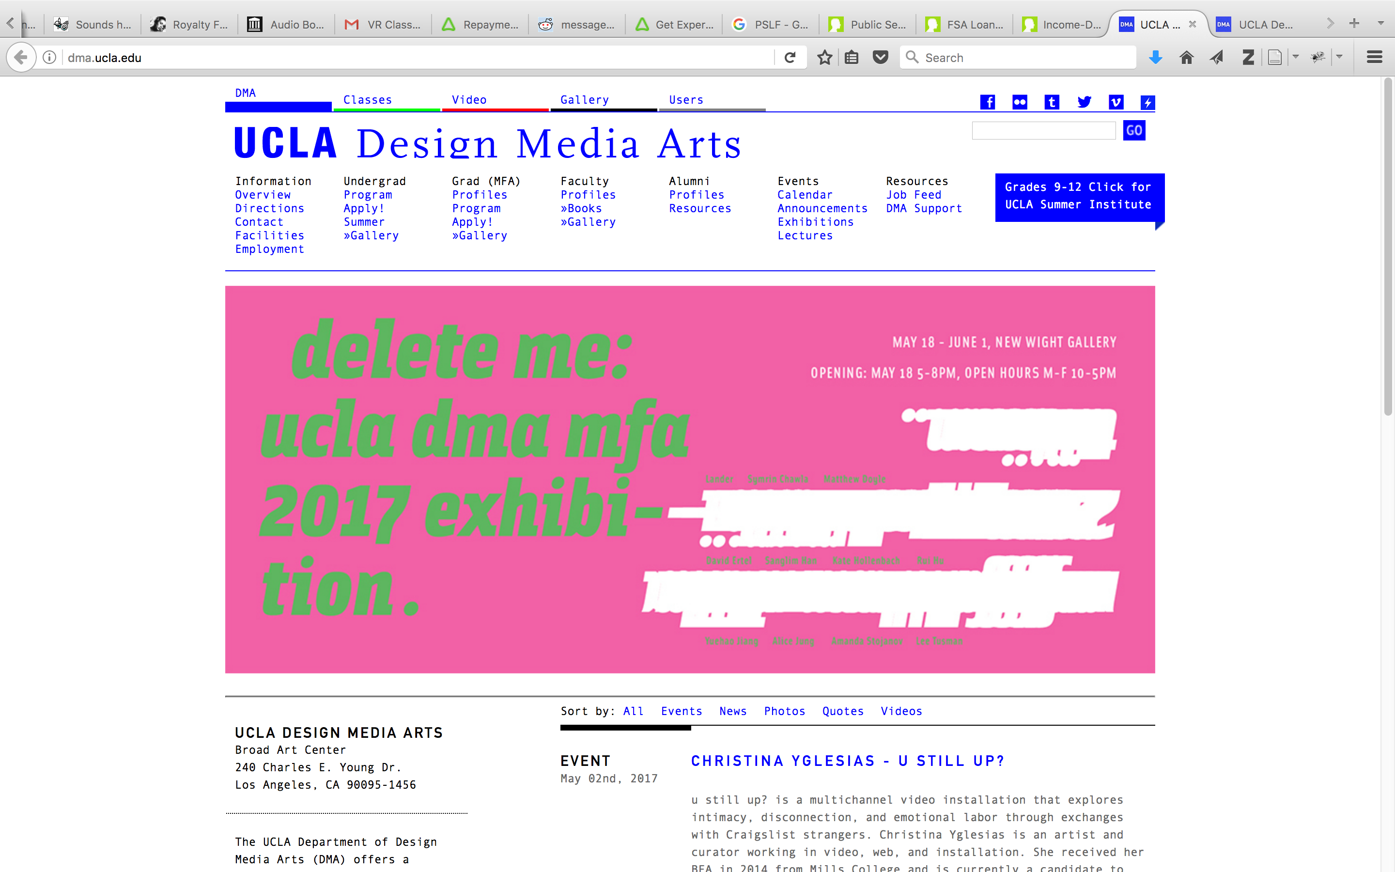Click the Firefox Home toolbar icon
This screenshot has width=1395, height=872.
1186,57
